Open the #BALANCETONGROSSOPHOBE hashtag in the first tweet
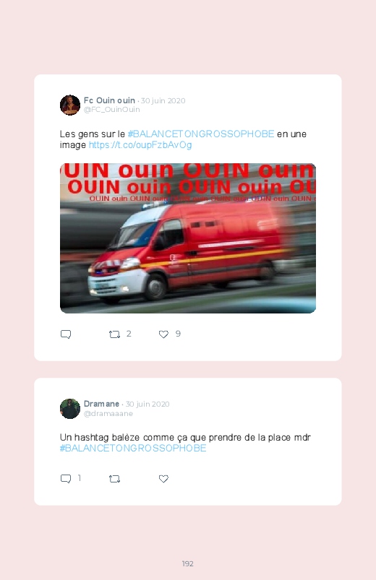 [x=201, y=134]
